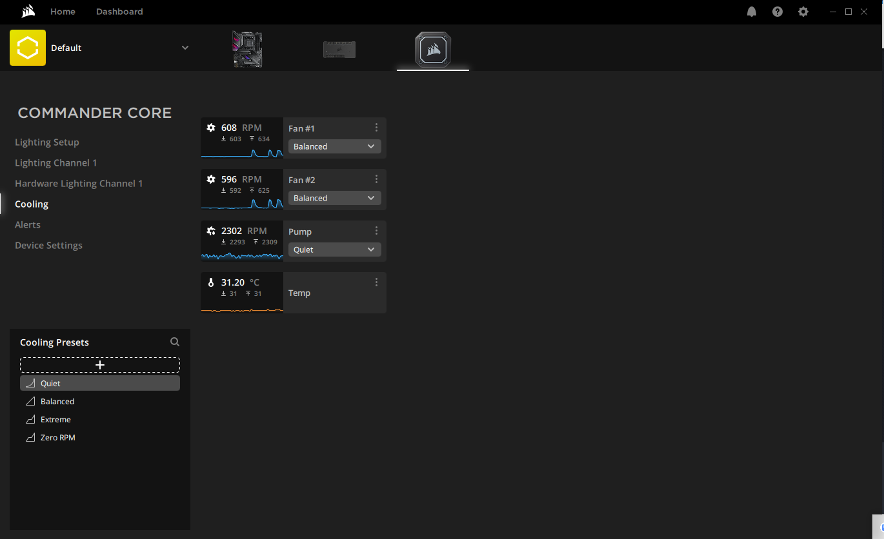Click the Zero RPM preset curve icon
Viewport: 884px width, 539px height.
point(30,437)
